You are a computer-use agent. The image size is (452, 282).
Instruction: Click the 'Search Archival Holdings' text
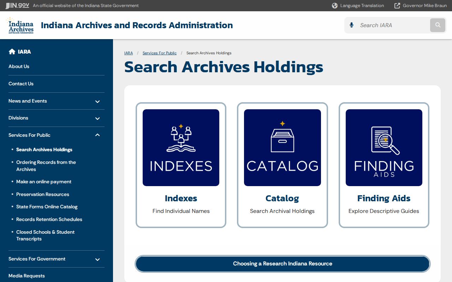click(282, 211)
